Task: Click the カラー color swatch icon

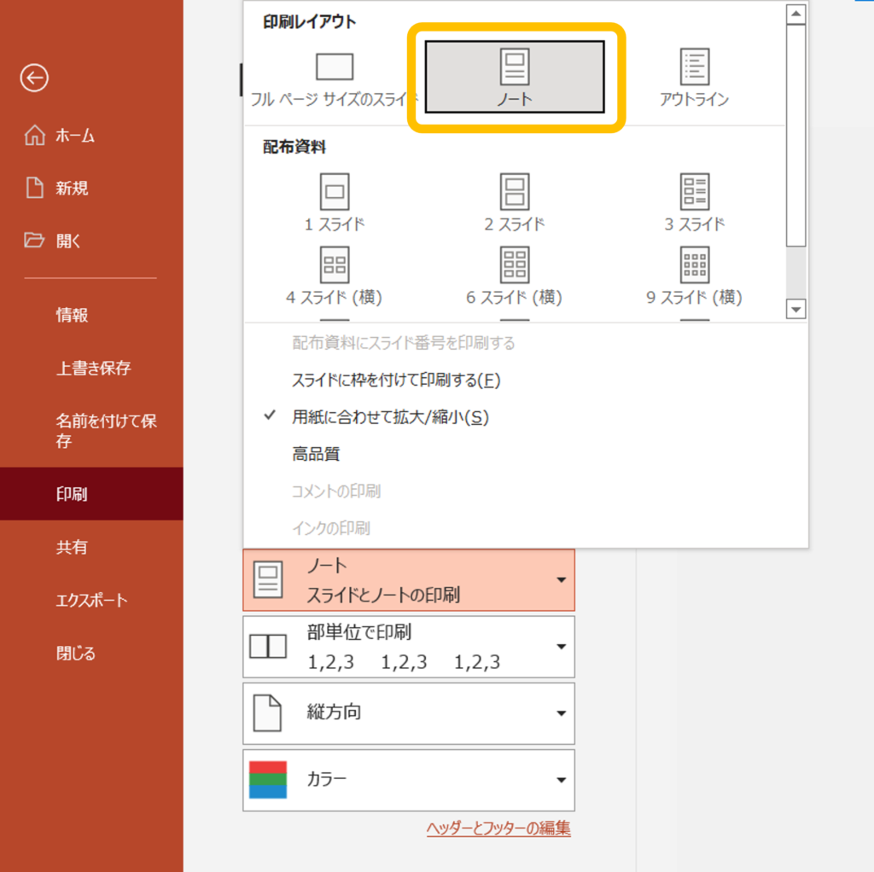Action: point(268,779)
